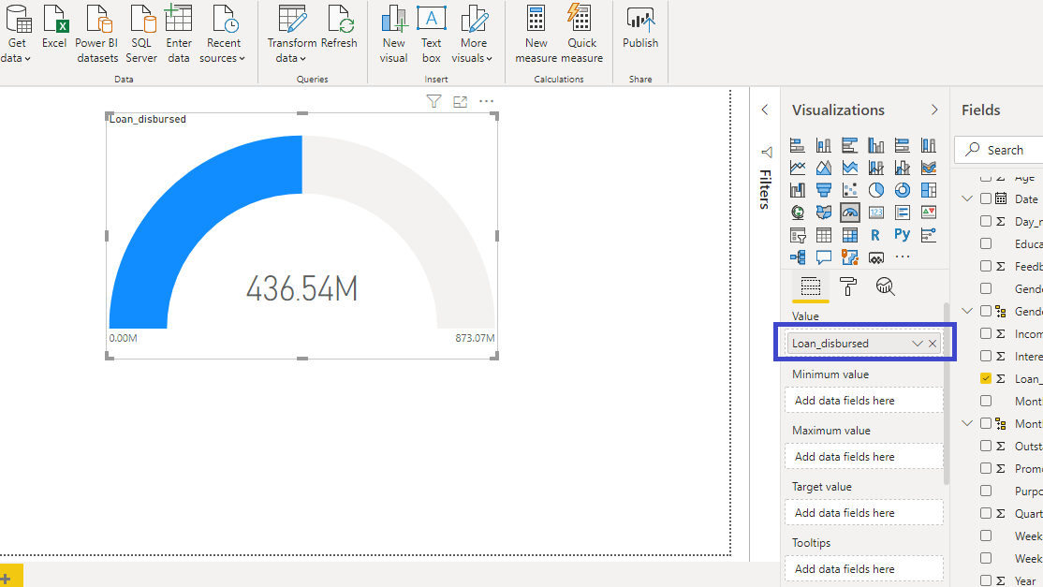1043x587 pixels.
Task: Switch to the Format paint roller tab
Action: coord(848,286)
